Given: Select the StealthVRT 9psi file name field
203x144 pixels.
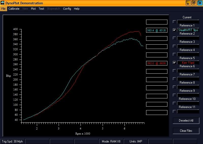Looking at the screenshot, I should tap(188, 30).
